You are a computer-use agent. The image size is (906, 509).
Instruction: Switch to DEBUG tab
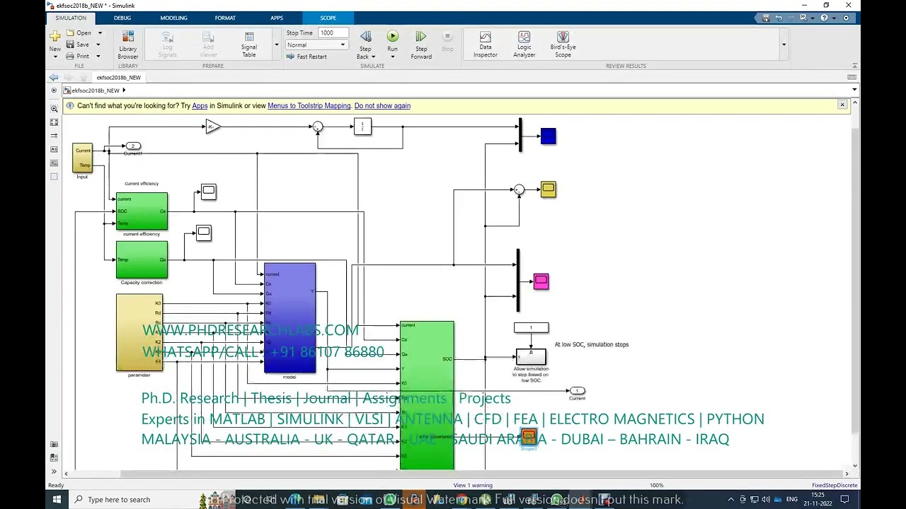click(122, 18)
